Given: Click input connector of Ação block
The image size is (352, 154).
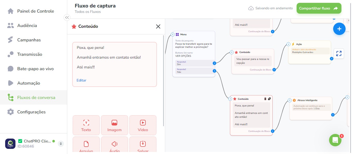Looking at the screenshot, I should pyautogui.click(x=288, y=44).
